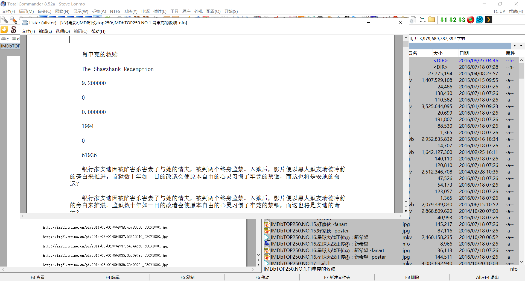Screen dimensions: 525x281
Task: Click year 1994 in the Lister text
Action: tap(88, 126)
